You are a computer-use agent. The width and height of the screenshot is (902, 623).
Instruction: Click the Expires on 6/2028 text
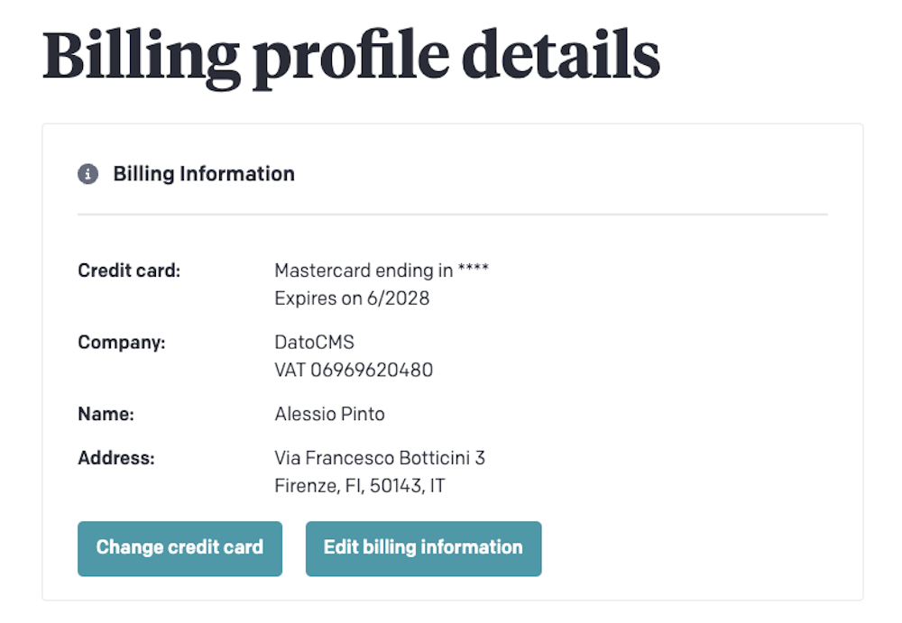tap(352, 298)
